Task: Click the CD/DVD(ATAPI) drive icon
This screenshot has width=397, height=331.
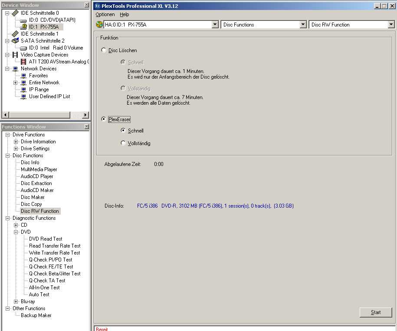Action: pyautogui.click(x=23, y=20)
